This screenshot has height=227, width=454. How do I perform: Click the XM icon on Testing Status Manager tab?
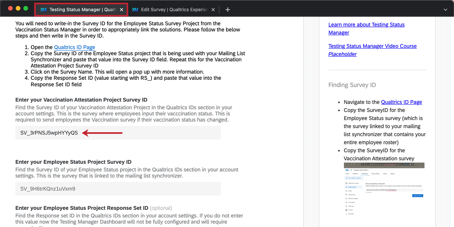coord(43,10)
